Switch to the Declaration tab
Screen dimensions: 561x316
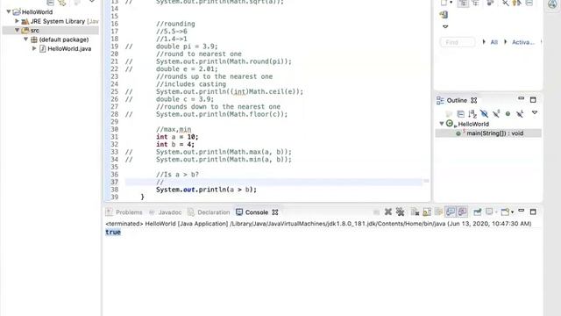214,212
